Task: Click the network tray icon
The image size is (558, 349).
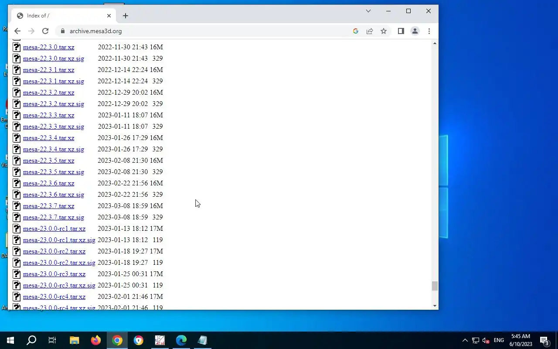Action: (x=476, y=340)
